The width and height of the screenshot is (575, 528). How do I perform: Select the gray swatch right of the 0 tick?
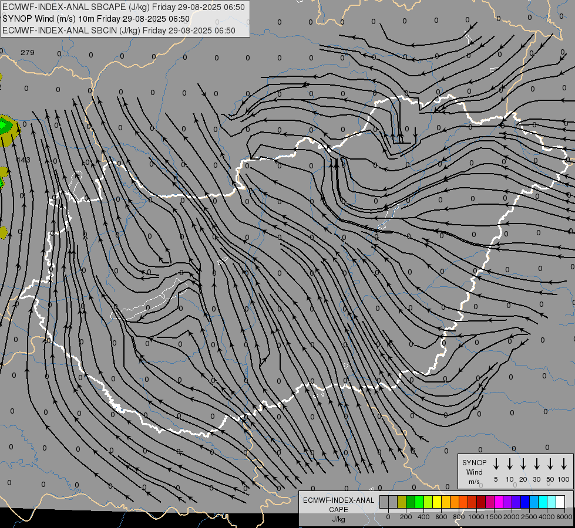pyautogui.click(x=393, y=502)
